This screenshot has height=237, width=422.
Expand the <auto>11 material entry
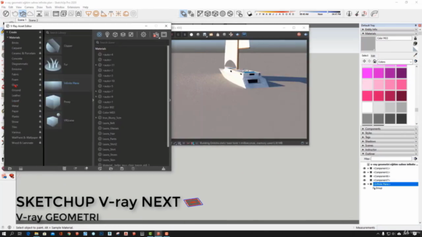tap(96, 65)
